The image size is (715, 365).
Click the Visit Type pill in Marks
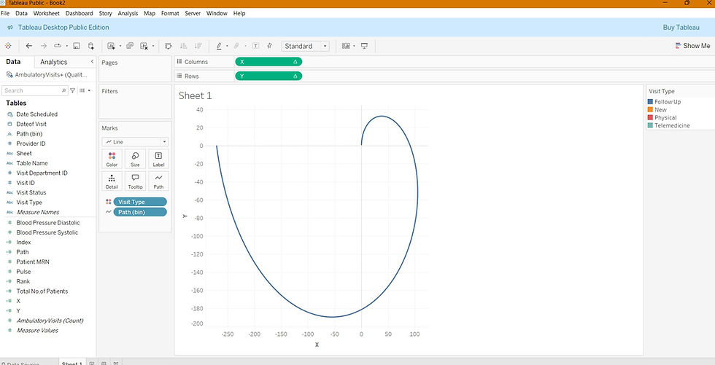140,202
